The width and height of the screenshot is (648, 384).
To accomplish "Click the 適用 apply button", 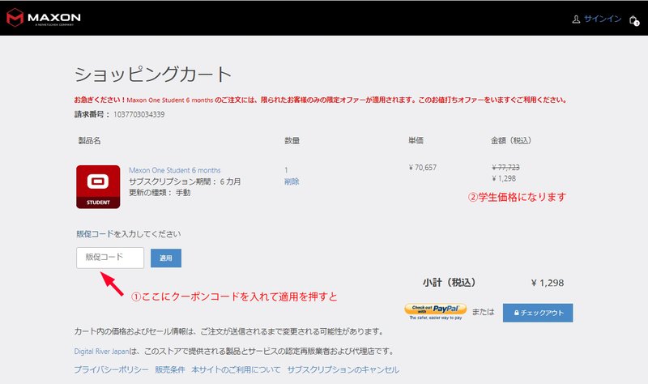I will [x=166, y=258].
